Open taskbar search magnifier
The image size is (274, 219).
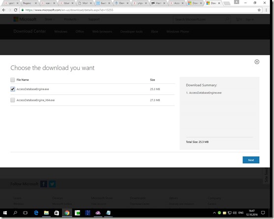(15, 213)
